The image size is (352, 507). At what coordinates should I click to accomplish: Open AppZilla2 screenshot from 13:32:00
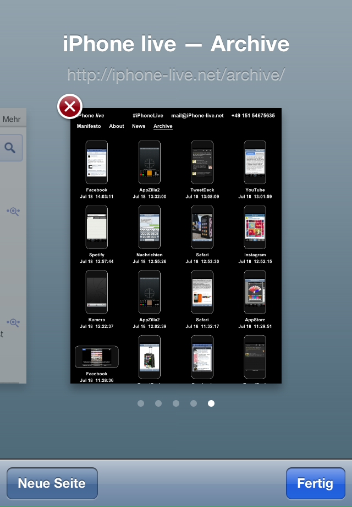click(x=150, y=163)
